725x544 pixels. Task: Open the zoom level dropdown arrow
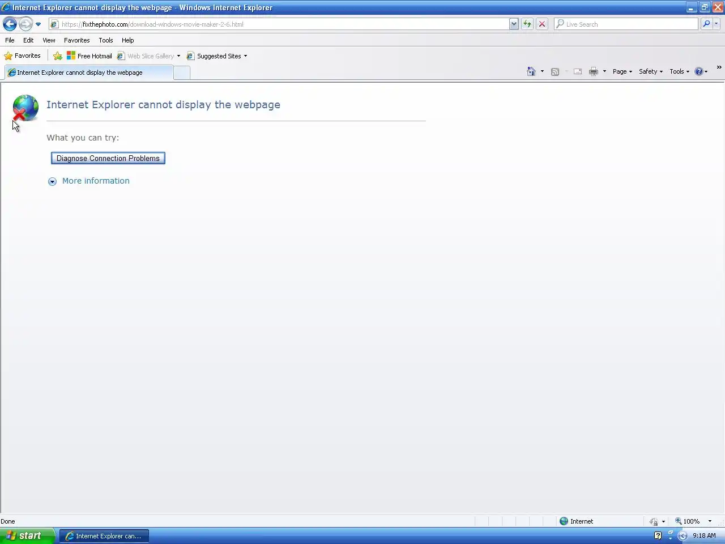(x=710, y=521)
